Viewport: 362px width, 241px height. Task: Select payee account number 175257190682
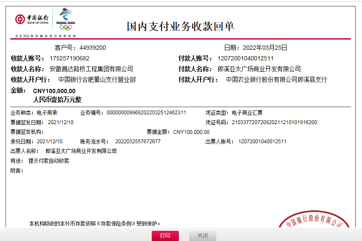click(x=69, y=58)
